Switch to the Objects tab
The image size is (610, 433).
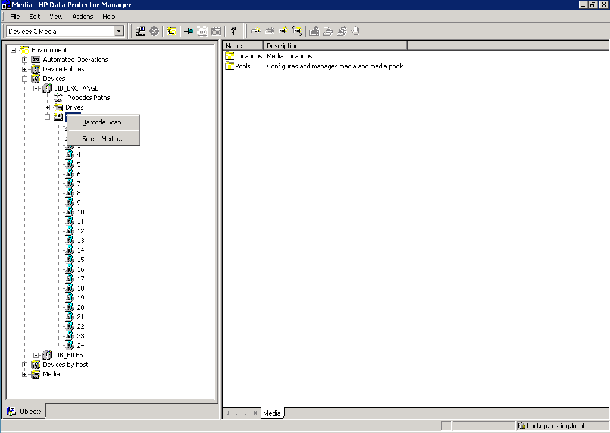tap(25, 411)
